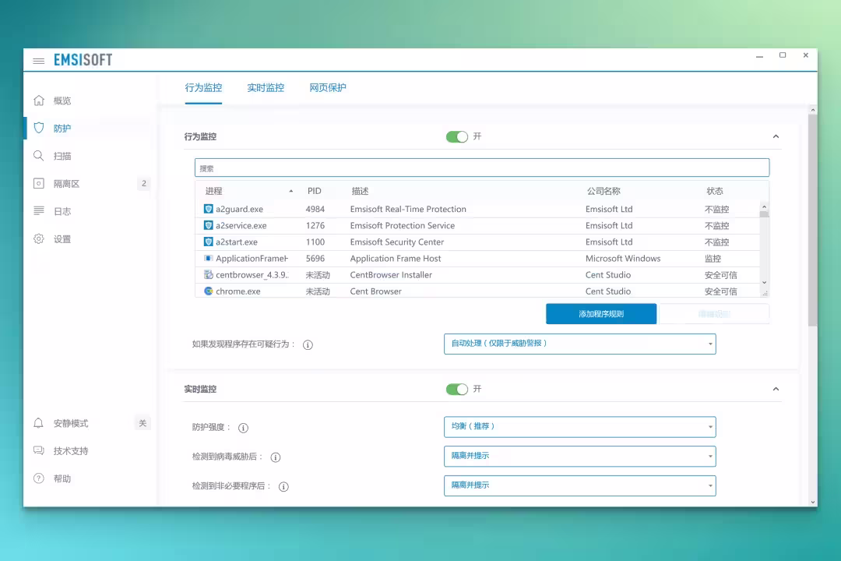Open the 自动处理 suspicious-behavior dropdown
The width and height of the screenshot is (841, 561).
coord(580,344)
